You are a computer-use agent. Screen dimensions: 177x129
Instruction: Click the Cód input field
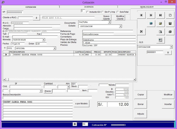(25, 87)
